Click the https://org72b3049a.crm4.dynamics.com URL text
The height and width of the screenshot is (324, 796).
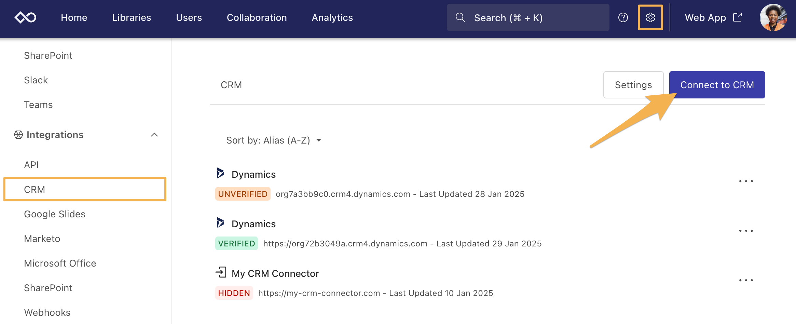[345, 243]
